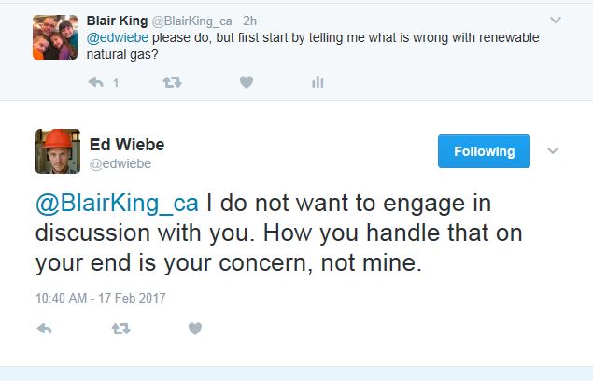Click the 2h timestamp on Blair's tweet
593x381 pixels.
click(x=249, y=19)
